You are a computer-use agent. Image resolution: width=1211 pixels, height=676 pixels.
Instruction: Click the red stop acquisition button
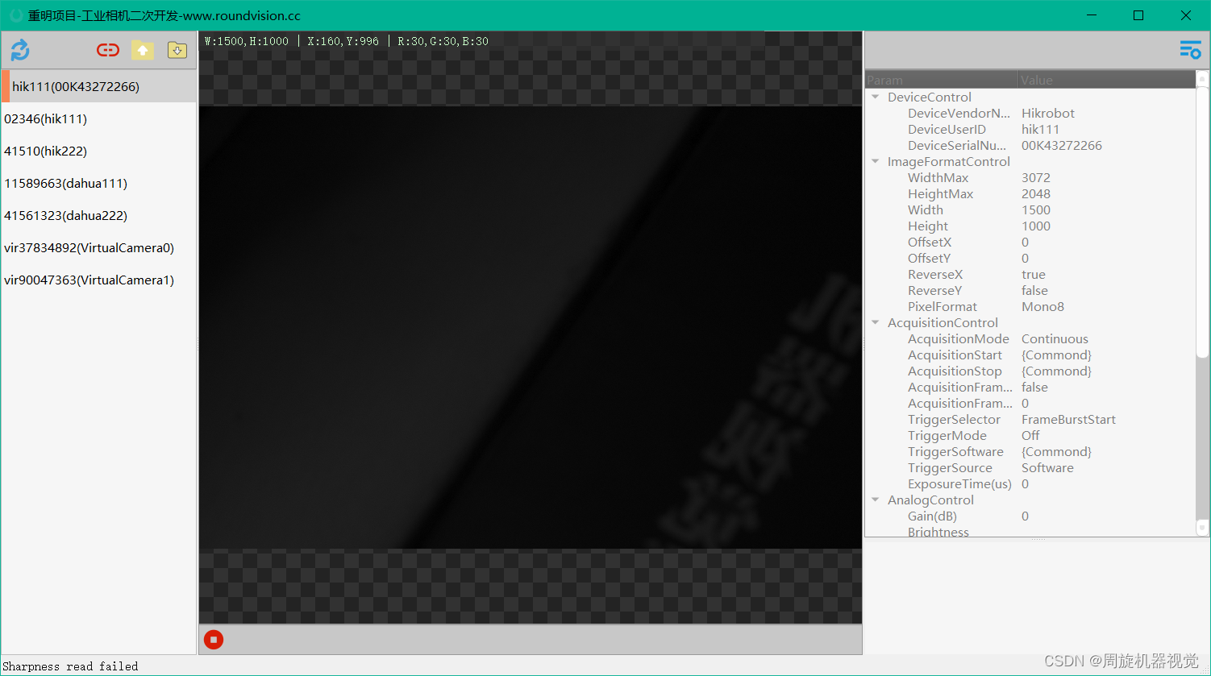pos(213,639)
